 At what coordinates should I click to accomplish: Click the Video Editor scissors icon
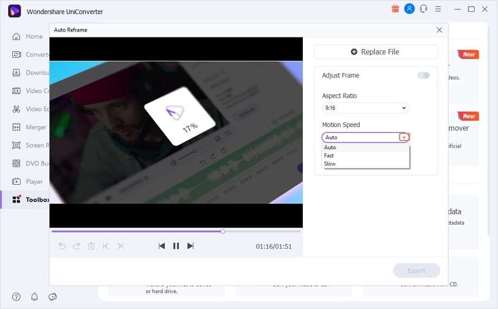pyautogui.click(x=16, y=109)
